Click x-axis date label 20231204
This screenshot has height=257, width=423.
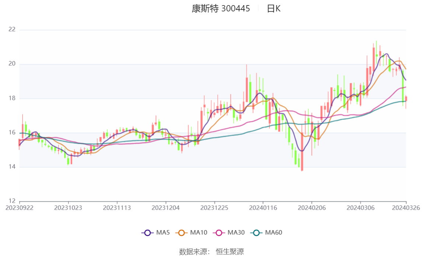[x=165, y=208]
